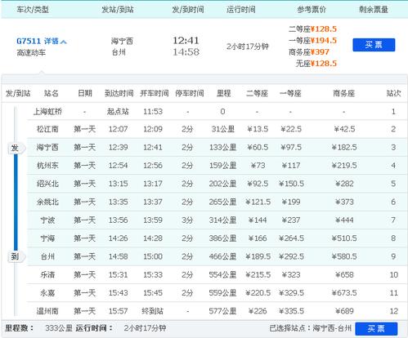This screenshot has height=338, width=408.
Task: Click the top 买票 button
Action: tap(374, 45)
